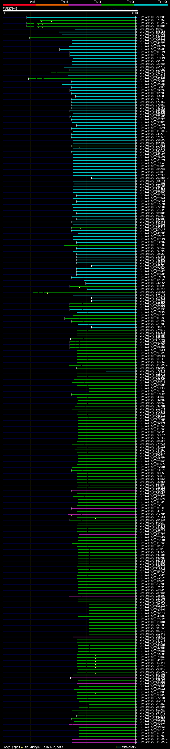Click label UniRef100_Q2S1W0

point(152,596)
